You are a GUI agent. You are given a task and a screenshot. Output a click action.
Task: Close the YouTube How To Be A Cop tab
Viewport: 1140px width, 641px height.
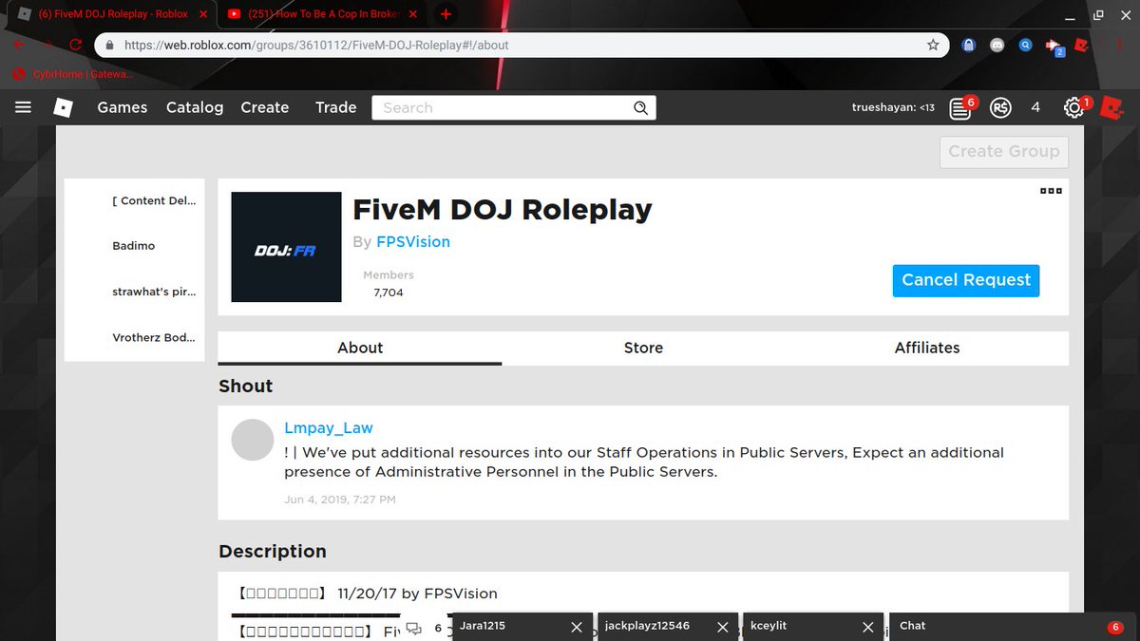[414, 14]
